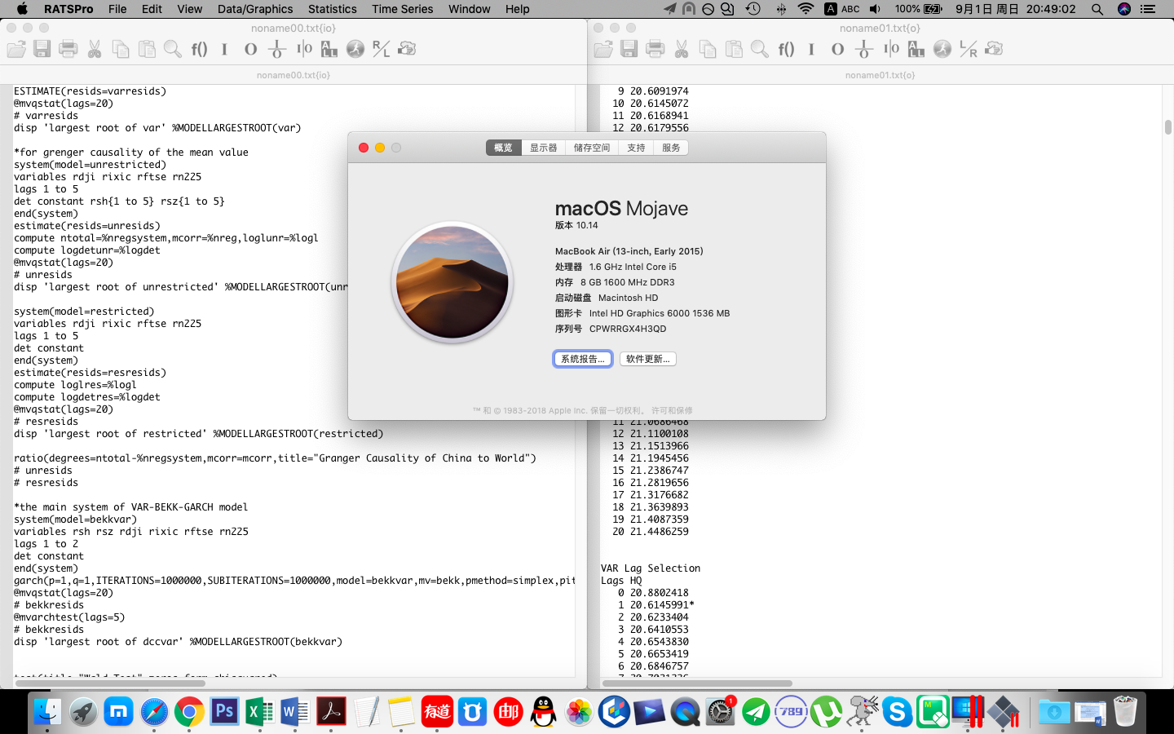
Task: Click the Print icon in noname01 window toolbar
Action: tap(655, 49)
